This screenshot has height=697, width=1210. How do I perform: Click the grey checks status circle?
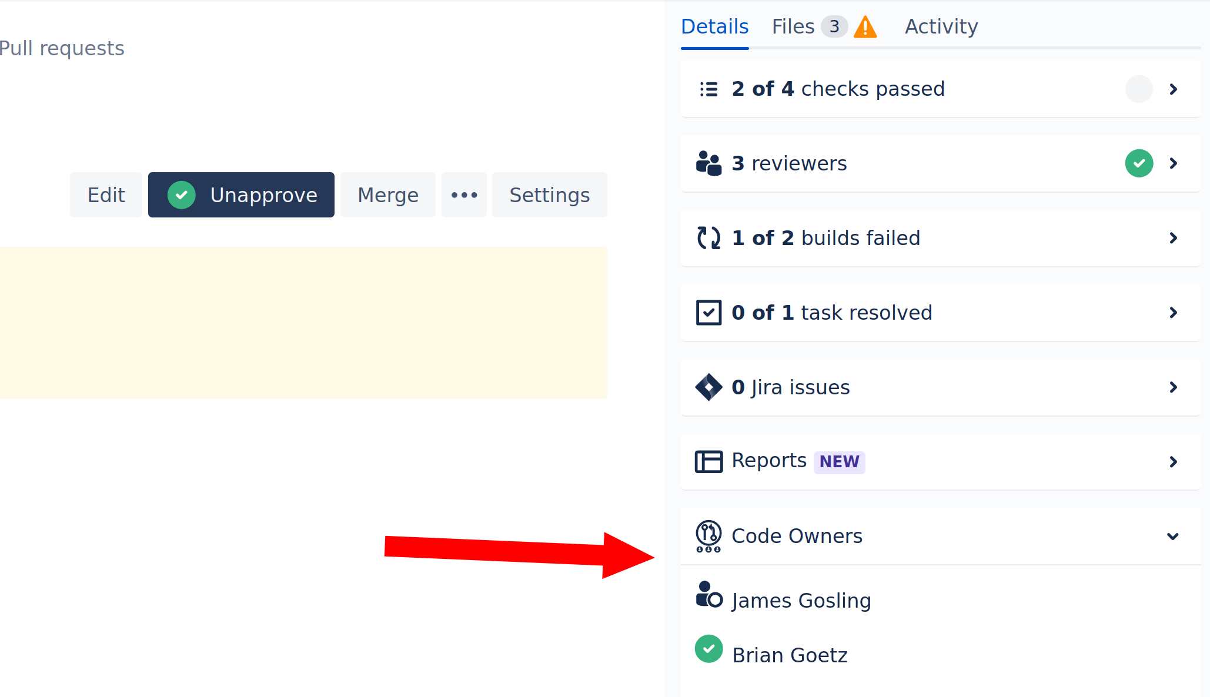tap(1138, 89)
